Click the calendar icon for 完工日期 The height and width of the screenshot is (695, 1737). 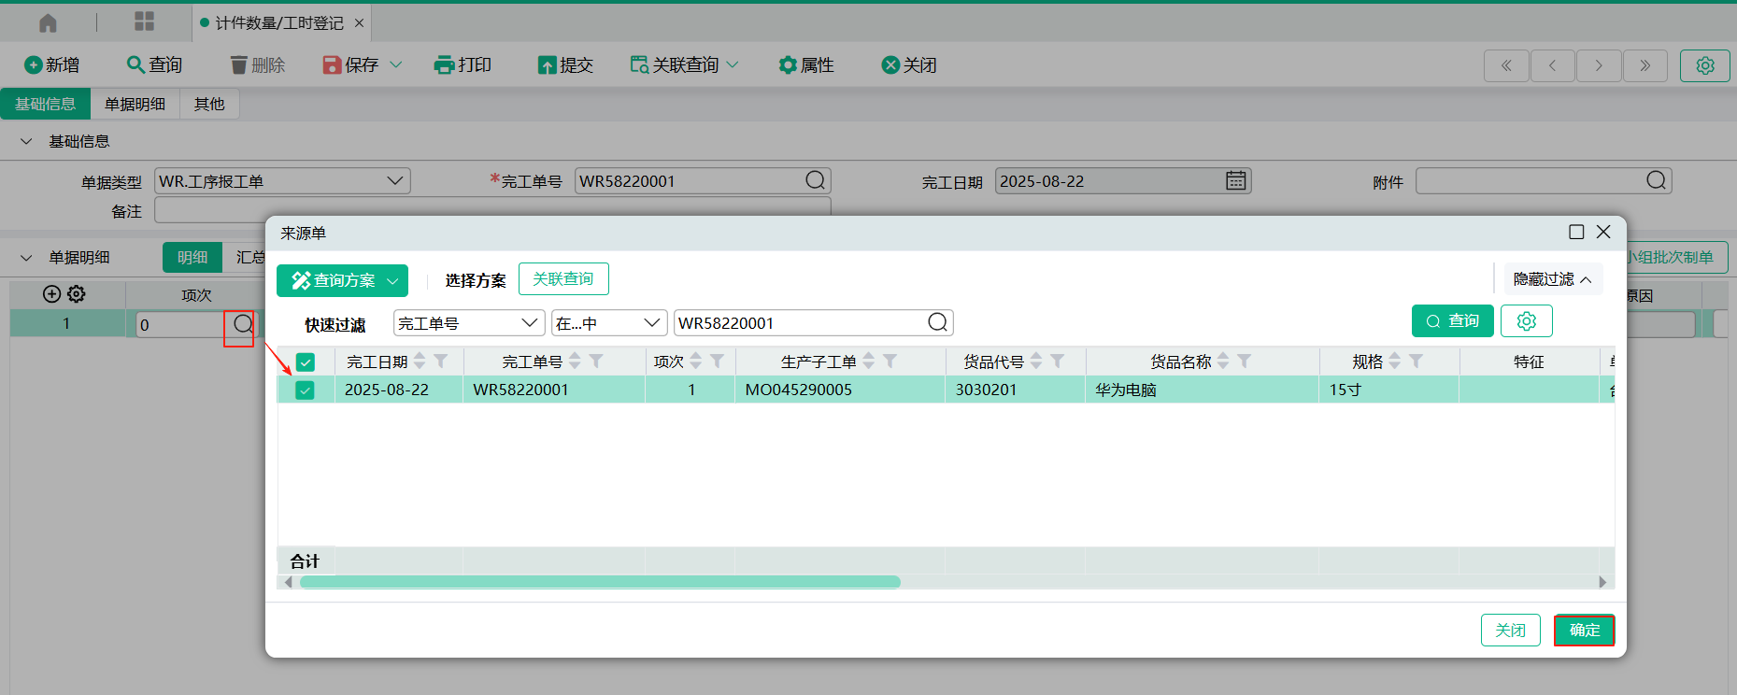tap(1235, 181)
